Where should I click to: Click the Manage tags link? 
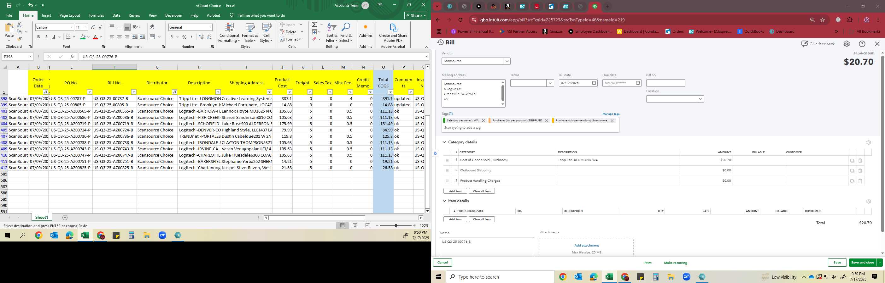611,114
